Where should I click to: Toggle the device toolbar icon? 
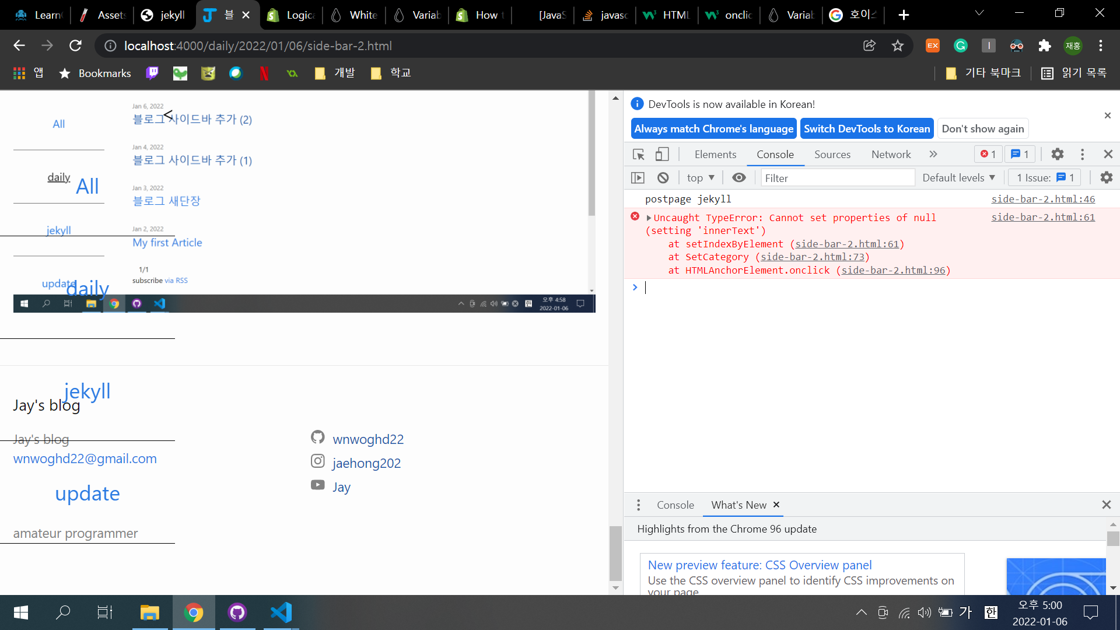662,154
